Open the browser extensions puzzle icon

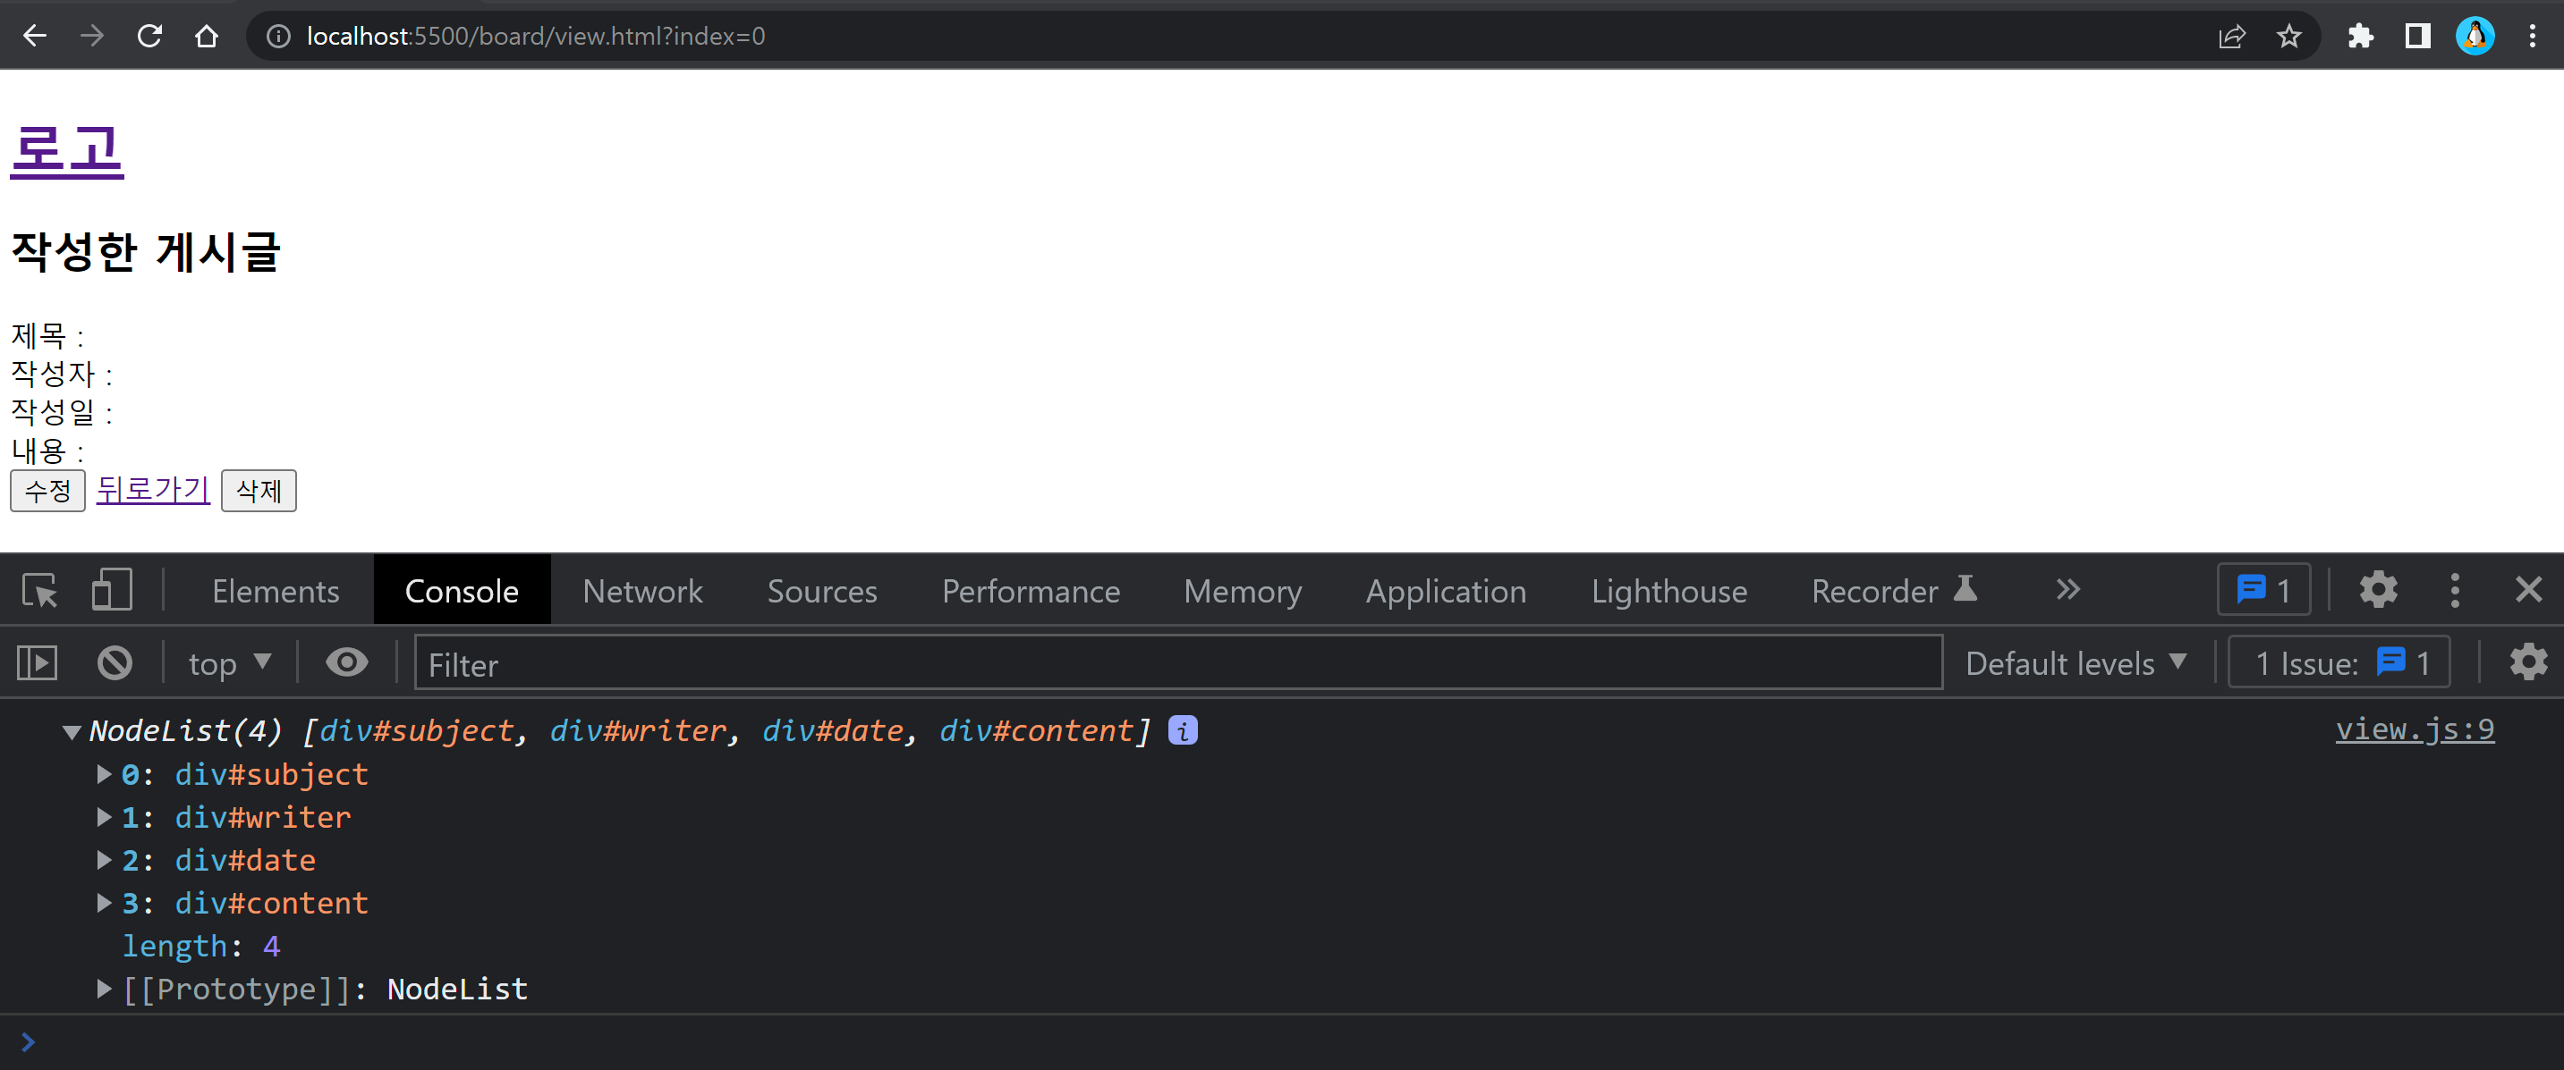point(2360,37)
